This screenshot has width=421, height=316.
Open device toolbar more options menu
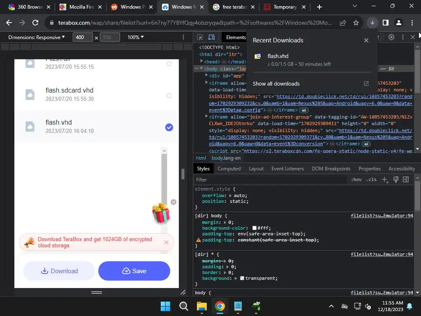183,37
